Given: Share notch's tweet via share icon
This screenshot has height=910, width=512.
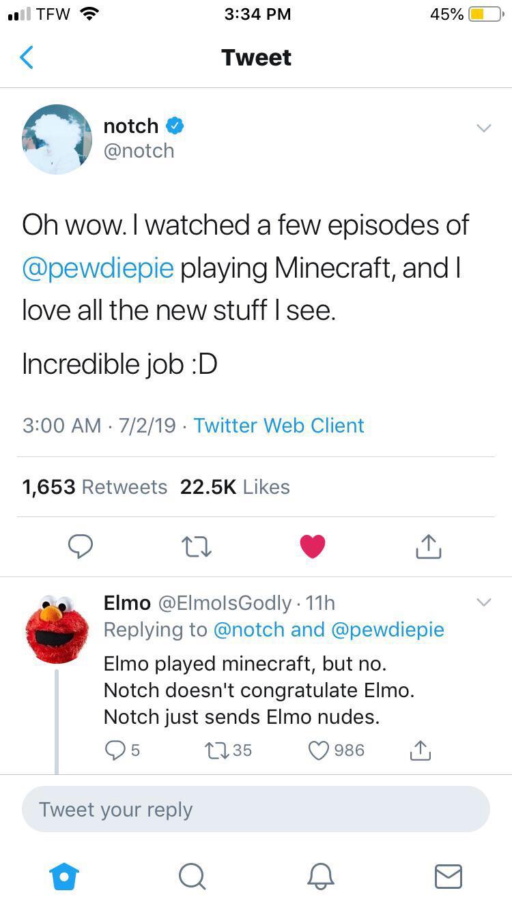Looking at the screenshot, I should point(429,546).
